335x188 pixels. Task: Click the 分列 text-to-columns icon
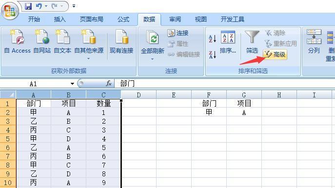coord(314,41)
